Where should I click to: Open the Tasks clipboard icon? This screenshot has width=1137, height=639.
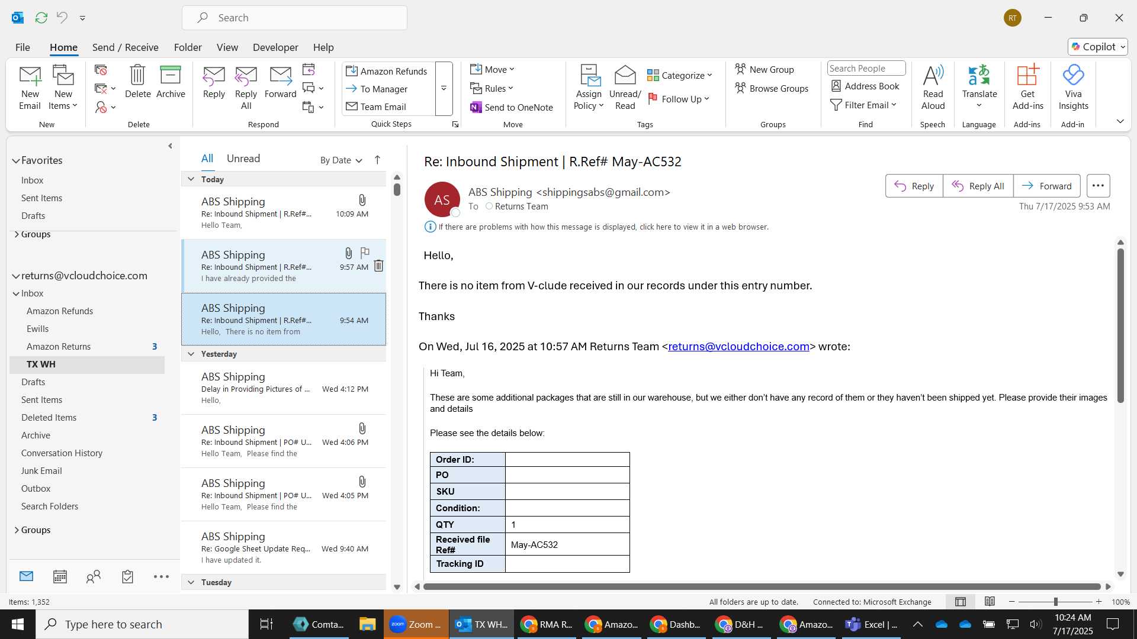pyautogui.click(x=127, y=576)
